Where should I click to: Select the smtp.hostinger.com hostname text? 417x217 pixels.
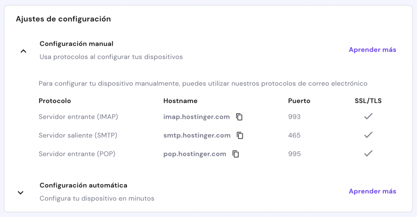point(197,135)
